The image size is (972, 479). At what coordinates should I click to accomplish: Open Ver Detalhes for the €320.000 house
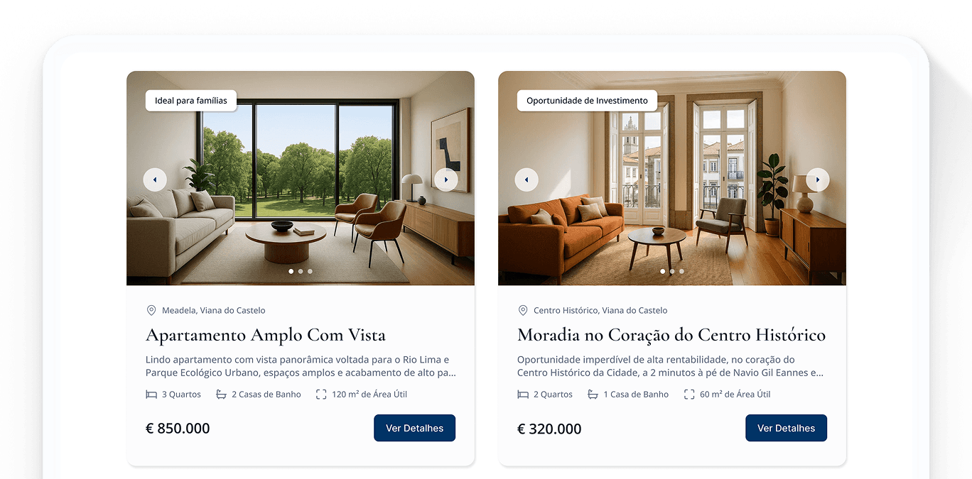[787, 428]
